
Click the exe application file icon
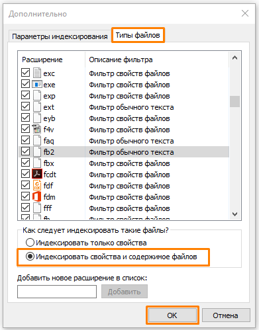[x=37, y=84]
